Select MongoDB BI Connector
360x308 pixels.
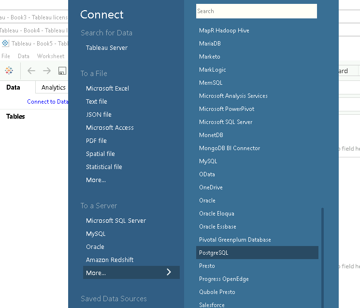coord(230,148)
